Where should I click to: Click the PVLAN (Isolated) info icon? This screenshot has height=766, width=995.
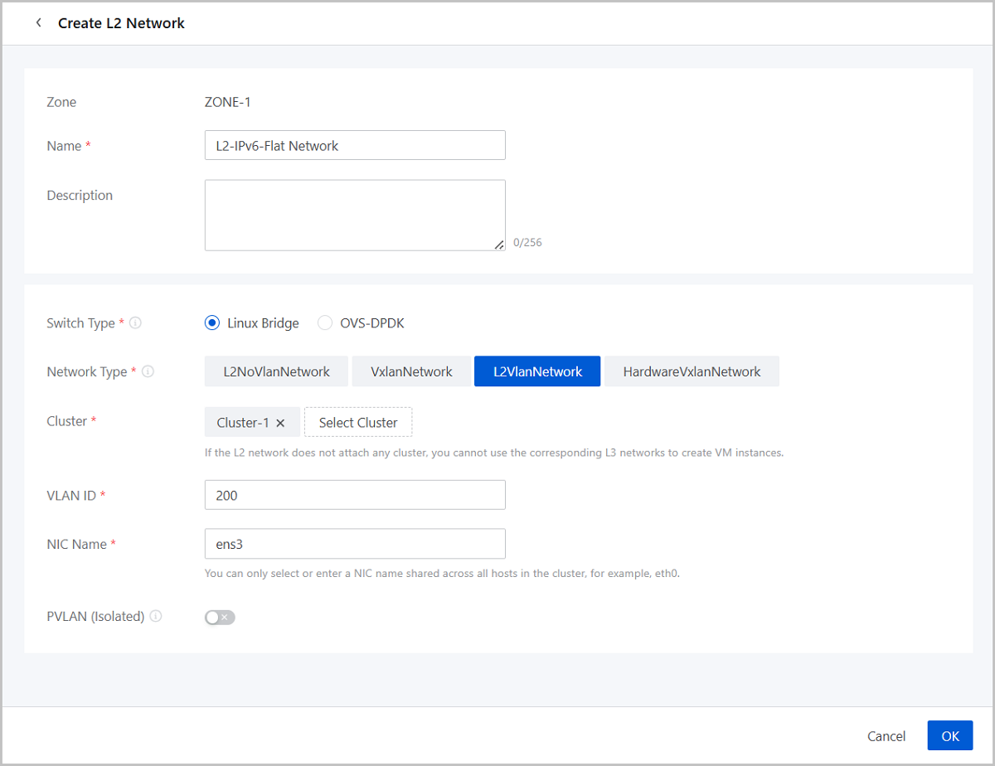(x=156, y=617)
